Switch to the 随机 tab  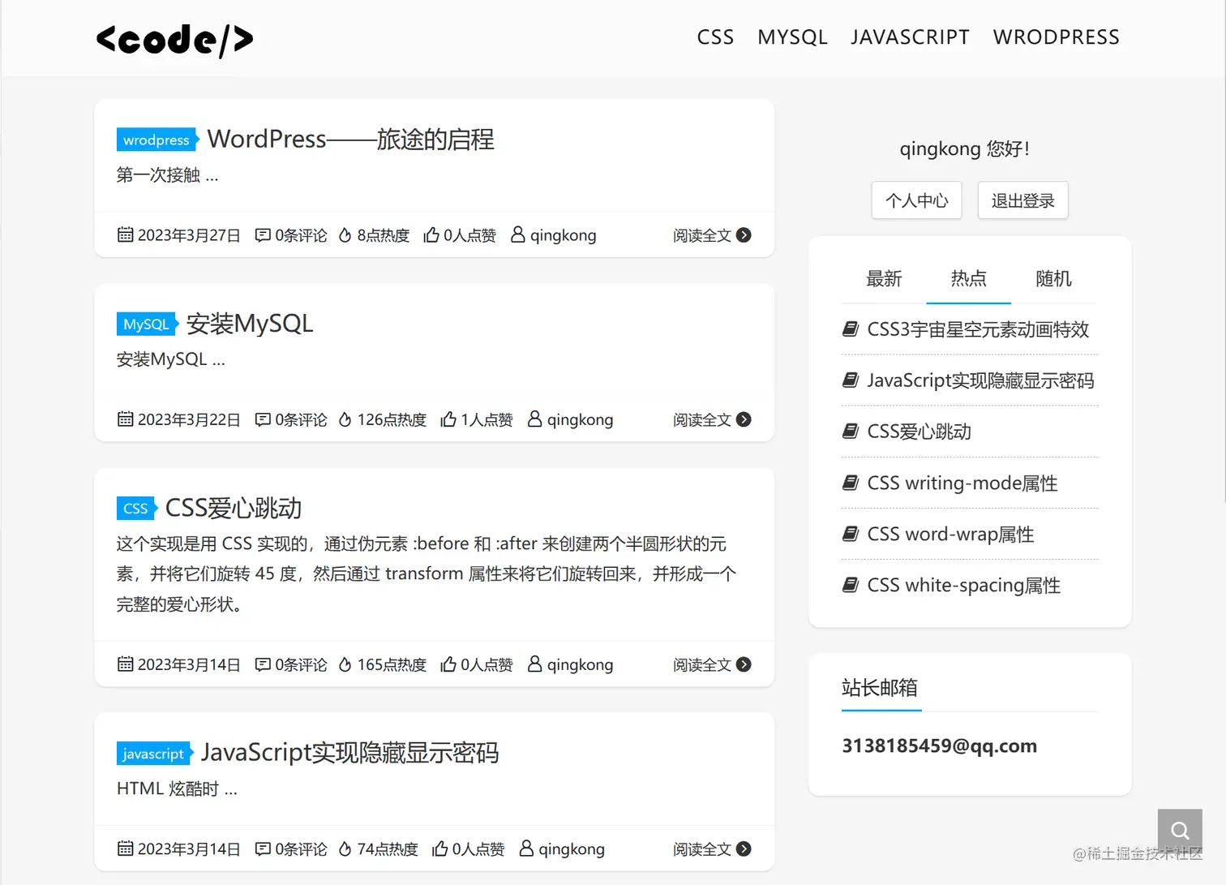pyautogui.click(x=1052, y=278)
